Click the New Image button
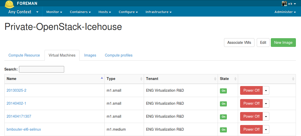301x136 pixels. tap(283, 43)
